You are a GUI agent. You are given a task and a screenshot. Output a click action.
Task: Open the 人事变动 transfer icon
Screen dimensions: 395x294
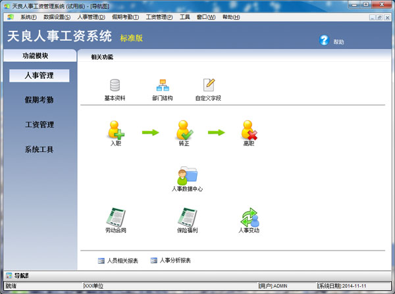(x=250, y=217)
